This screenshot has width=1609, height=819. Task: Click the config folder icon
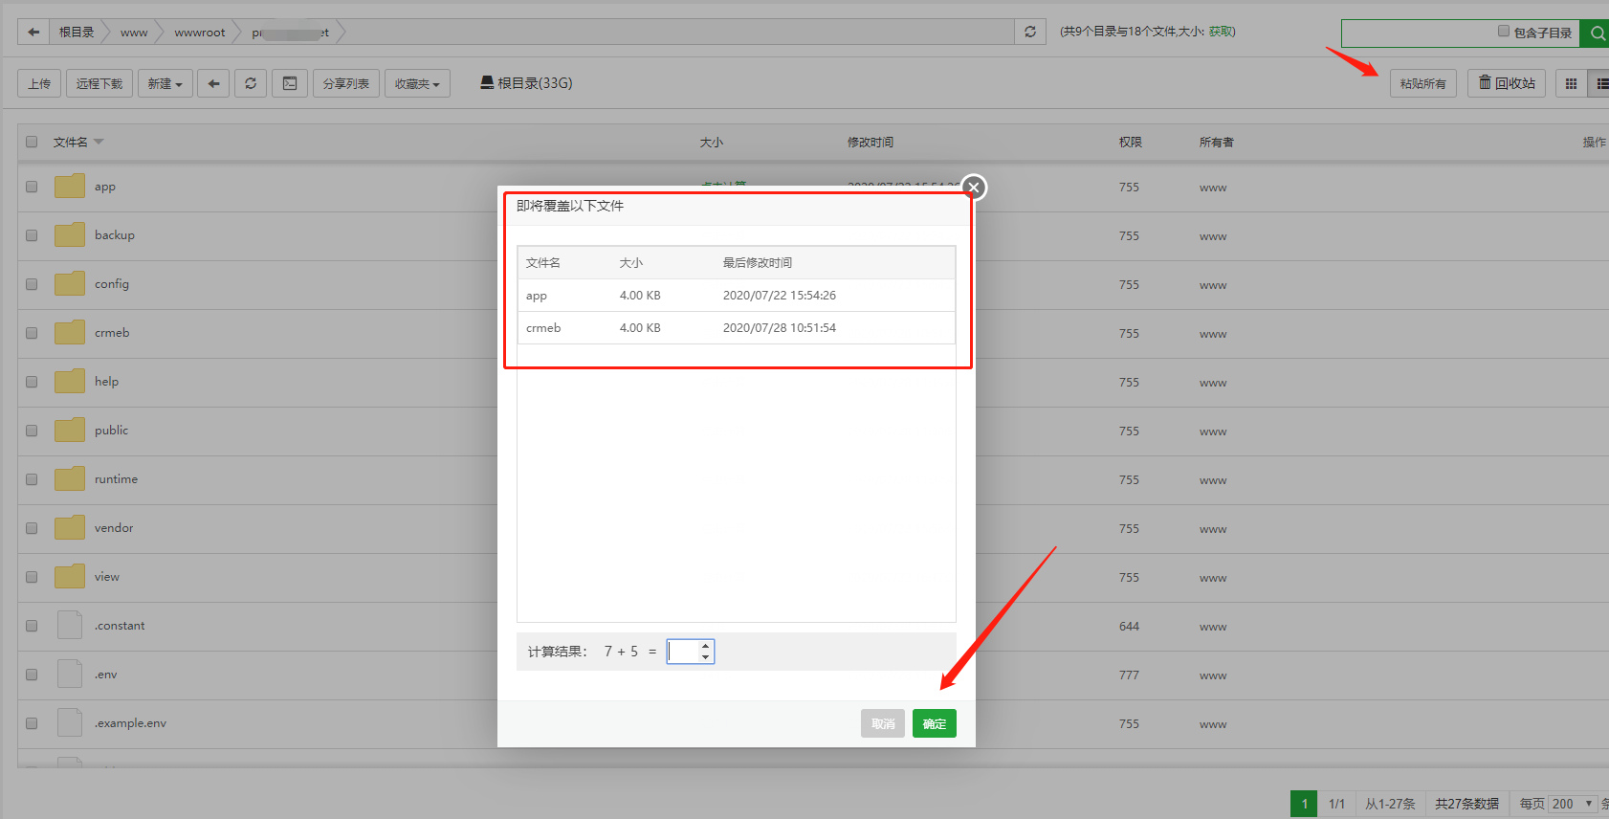[x=70, y=284]
